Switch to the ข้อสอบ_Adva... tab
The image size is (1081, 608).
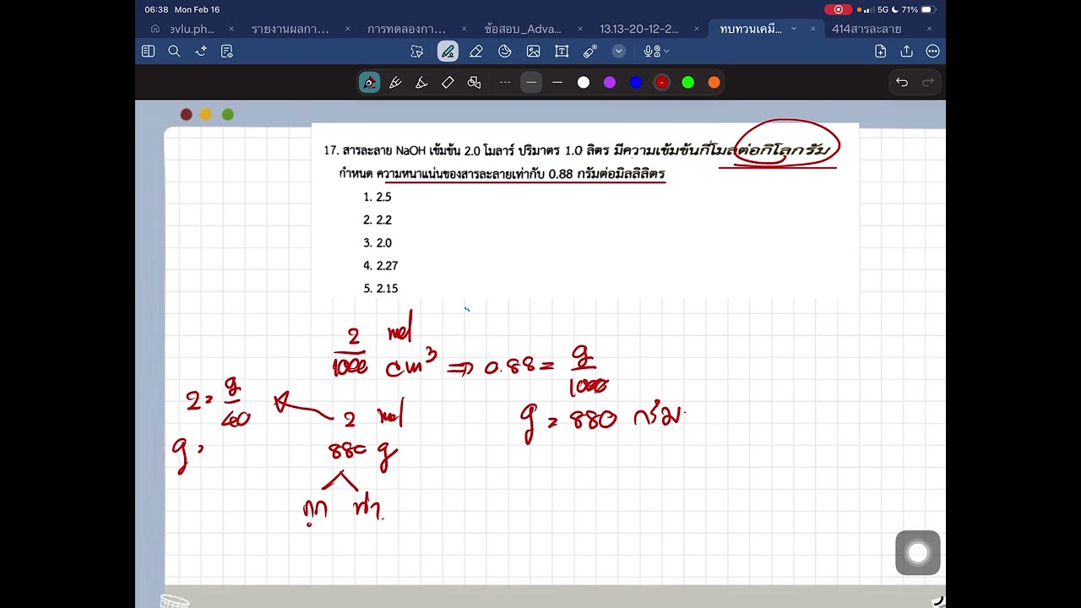523,29
